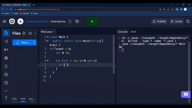Viewport: 192px width, 108px height.
Task: Open the Settings gear icon
Action: pos(6,74)
